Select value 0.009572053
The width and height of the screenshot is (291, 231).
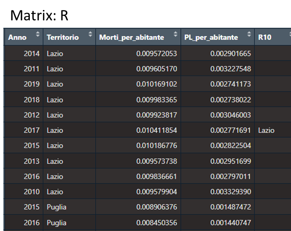click(x=156, y=54)
